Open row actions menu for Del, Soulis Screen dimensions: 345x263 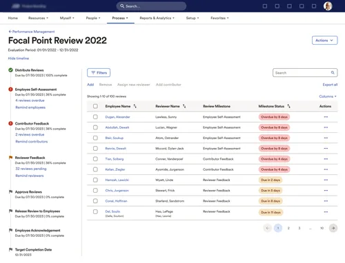tap(326, 212)
